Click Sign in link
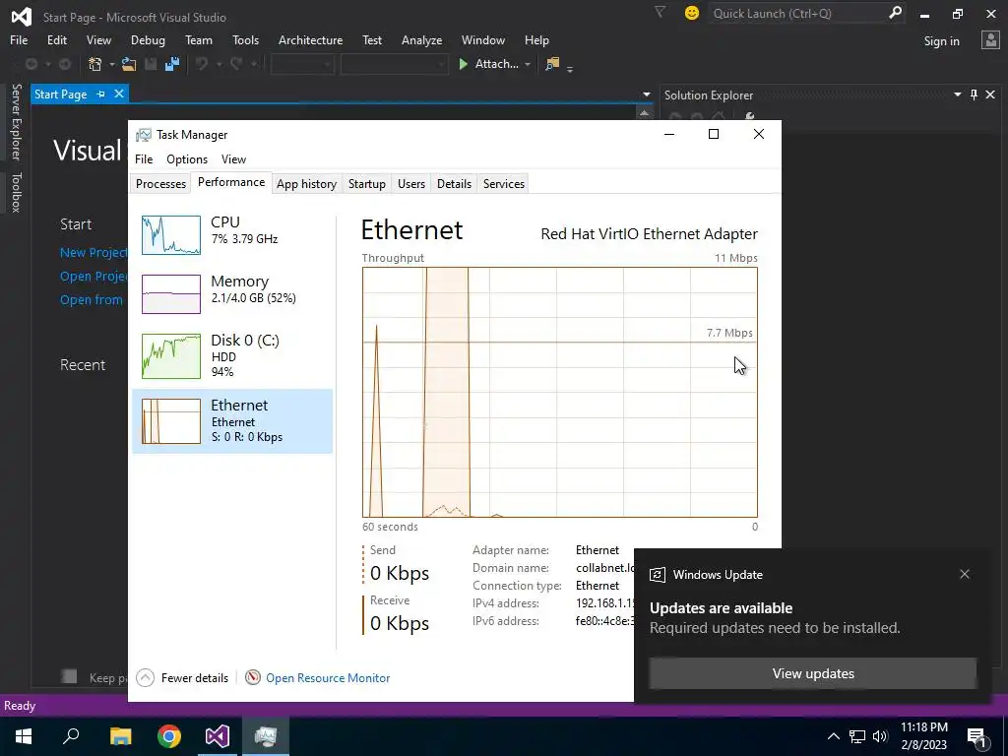This screenshot has height=756, width=1008. point(942,41)
